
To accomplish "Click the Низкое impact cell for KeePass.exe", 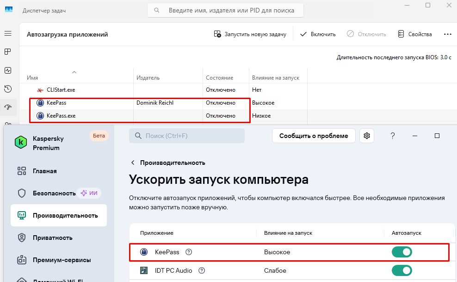I will [x=261, y=115].
